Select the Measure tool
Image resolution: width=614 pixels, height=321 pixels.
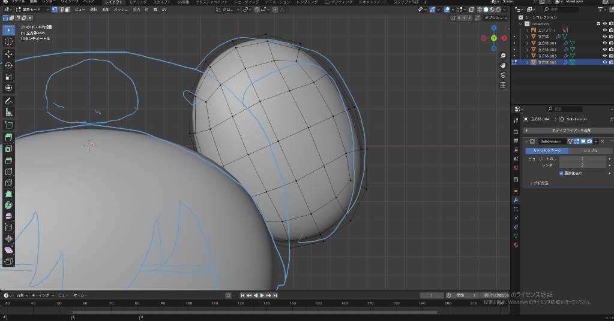click(8, 112)
